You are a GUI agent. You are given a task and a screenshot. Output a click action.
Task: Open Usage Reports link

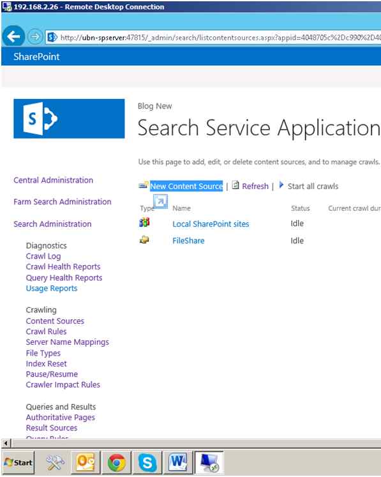click(x=52, y=289)
